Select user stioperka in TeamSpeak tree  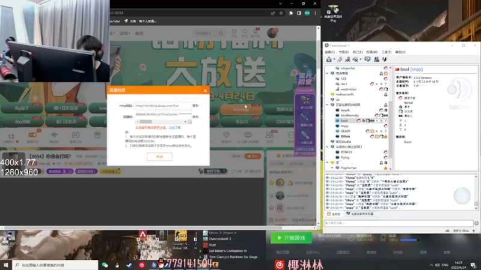click(x=348, y=68)
